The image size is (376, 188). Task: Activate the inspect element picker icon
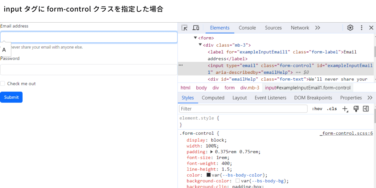point(185,28)
